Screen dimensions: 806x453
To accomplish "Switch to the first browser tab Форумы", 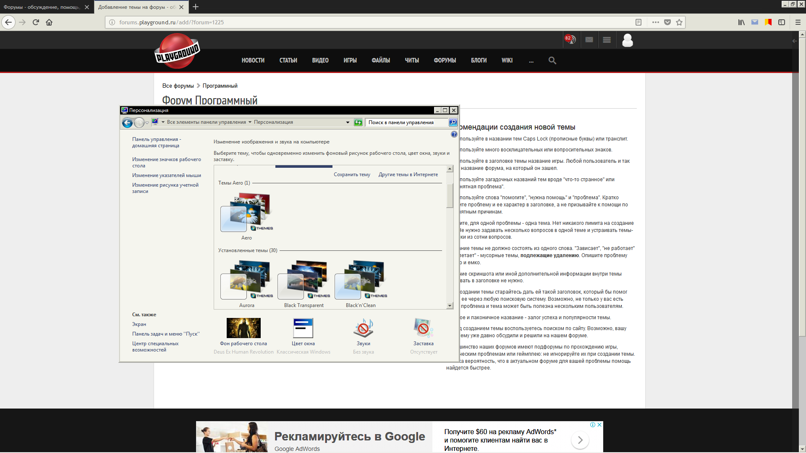I will click(42, 7).
